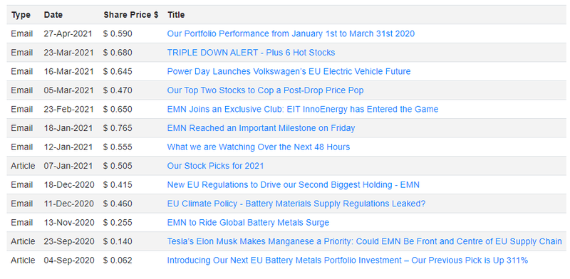This screenshot has width=570, height=279.
Task: Click the Date column header
Action: [x=53, y=15]
